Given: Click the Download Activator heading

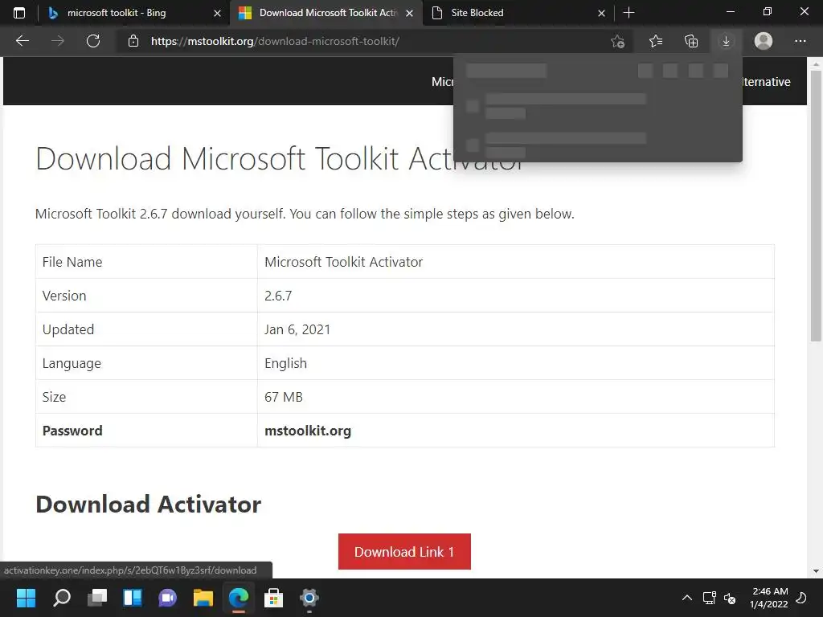Looking at the screenshot, I should (148, 505).
